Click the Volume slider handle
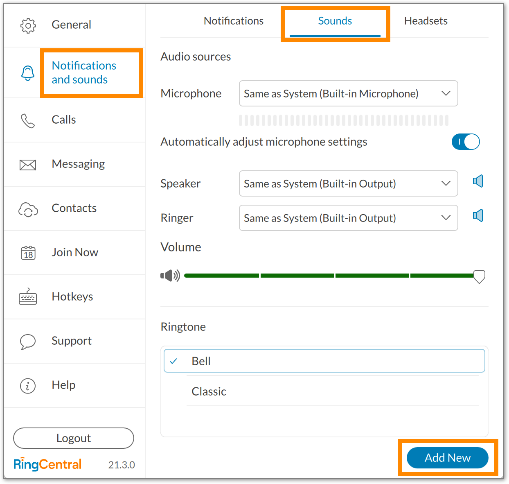This screenshot has width=509, height=484. tap(479, 276)
